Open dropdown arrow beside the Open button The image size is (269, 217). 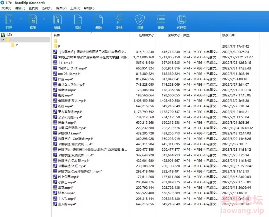tap(21, 19)
